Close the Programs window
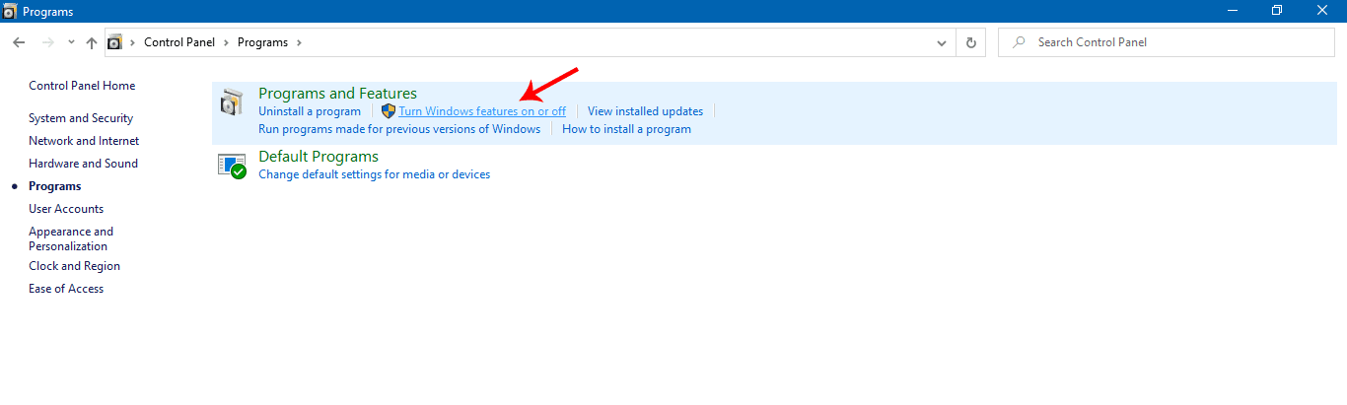Viewport: 1347px width, 405px height. click(x=1322, y=11)
